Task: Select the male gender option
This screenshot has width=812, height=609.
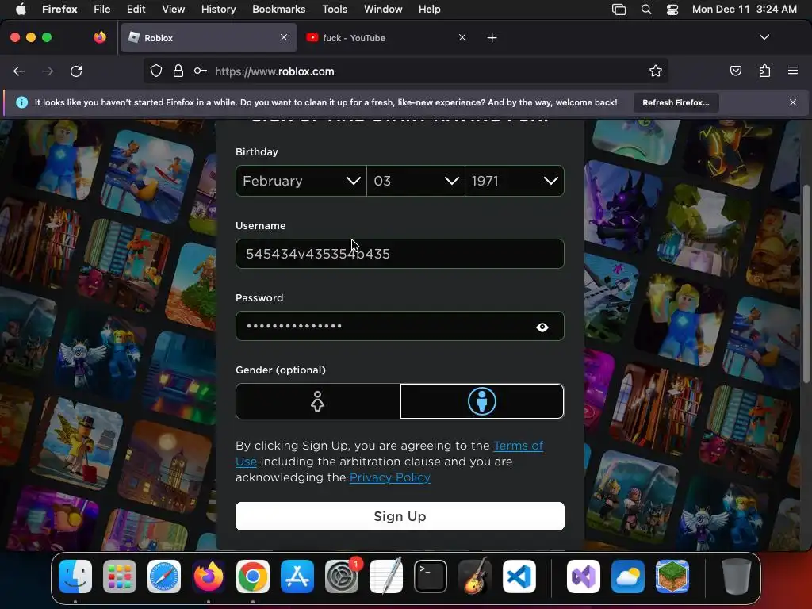Action: [482, 401]
